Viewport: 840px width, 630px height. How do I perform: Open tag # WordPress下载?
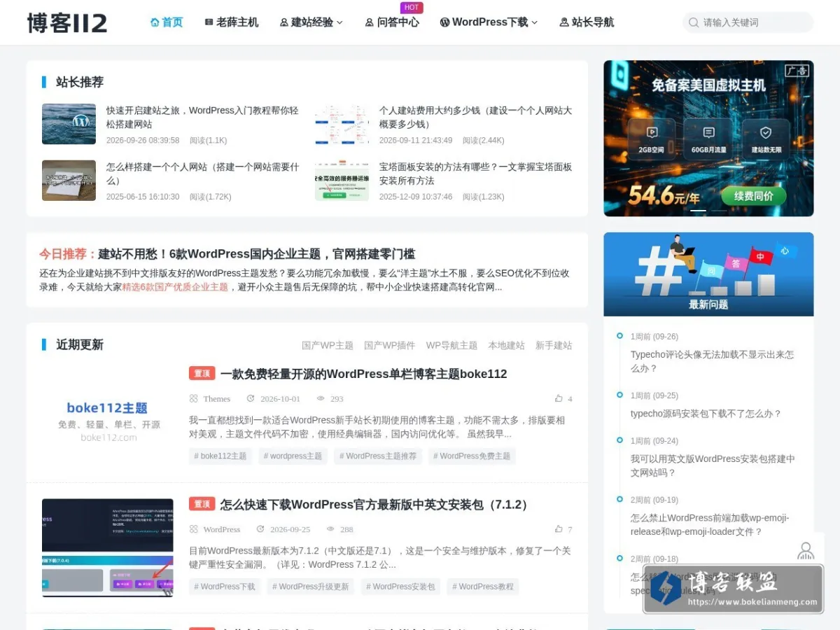[x=225, y=587]
